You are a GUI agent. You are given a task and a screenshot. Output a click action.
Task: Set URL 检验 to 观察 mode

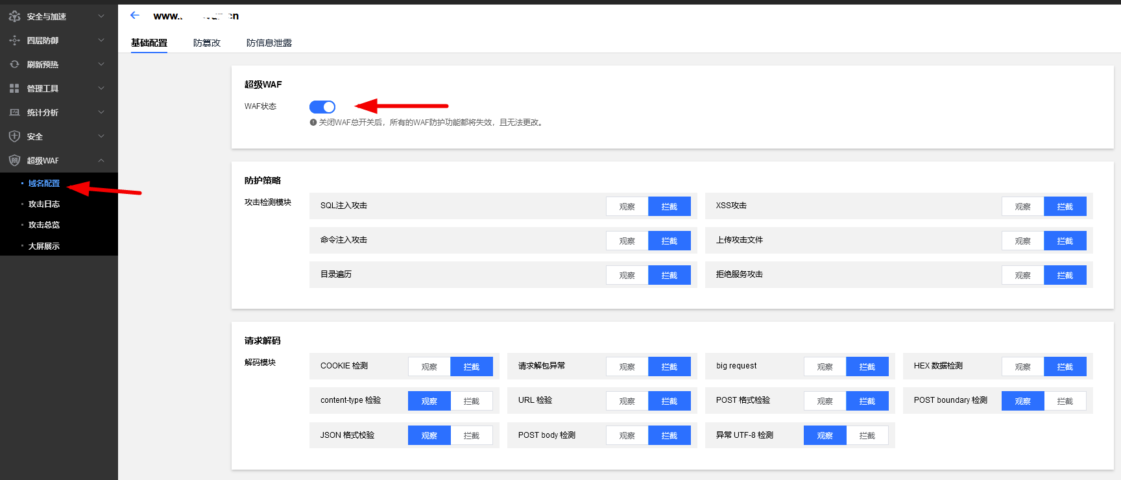[627, 401]
